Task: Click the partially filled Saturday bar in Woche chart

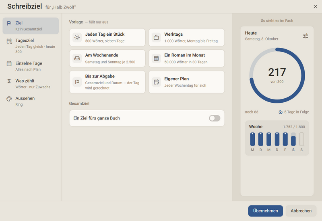Action: (x=293, y=139)
